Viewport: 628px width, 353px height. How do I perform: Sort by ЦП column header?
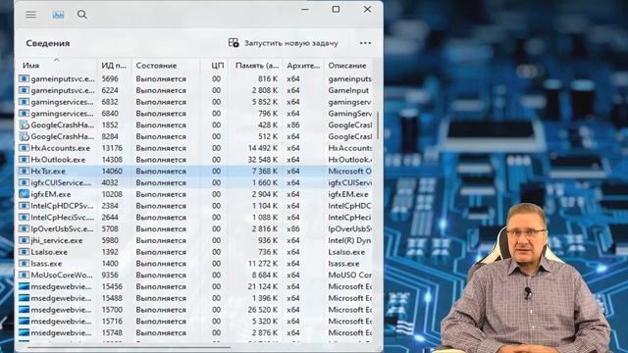pyautogui.click(x=214, y=66)
